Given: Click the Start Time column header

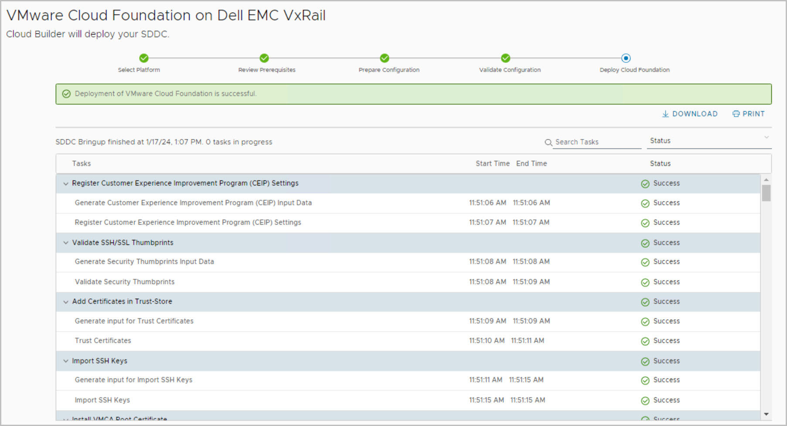Looking at the screenshot, I should (492, 163).
